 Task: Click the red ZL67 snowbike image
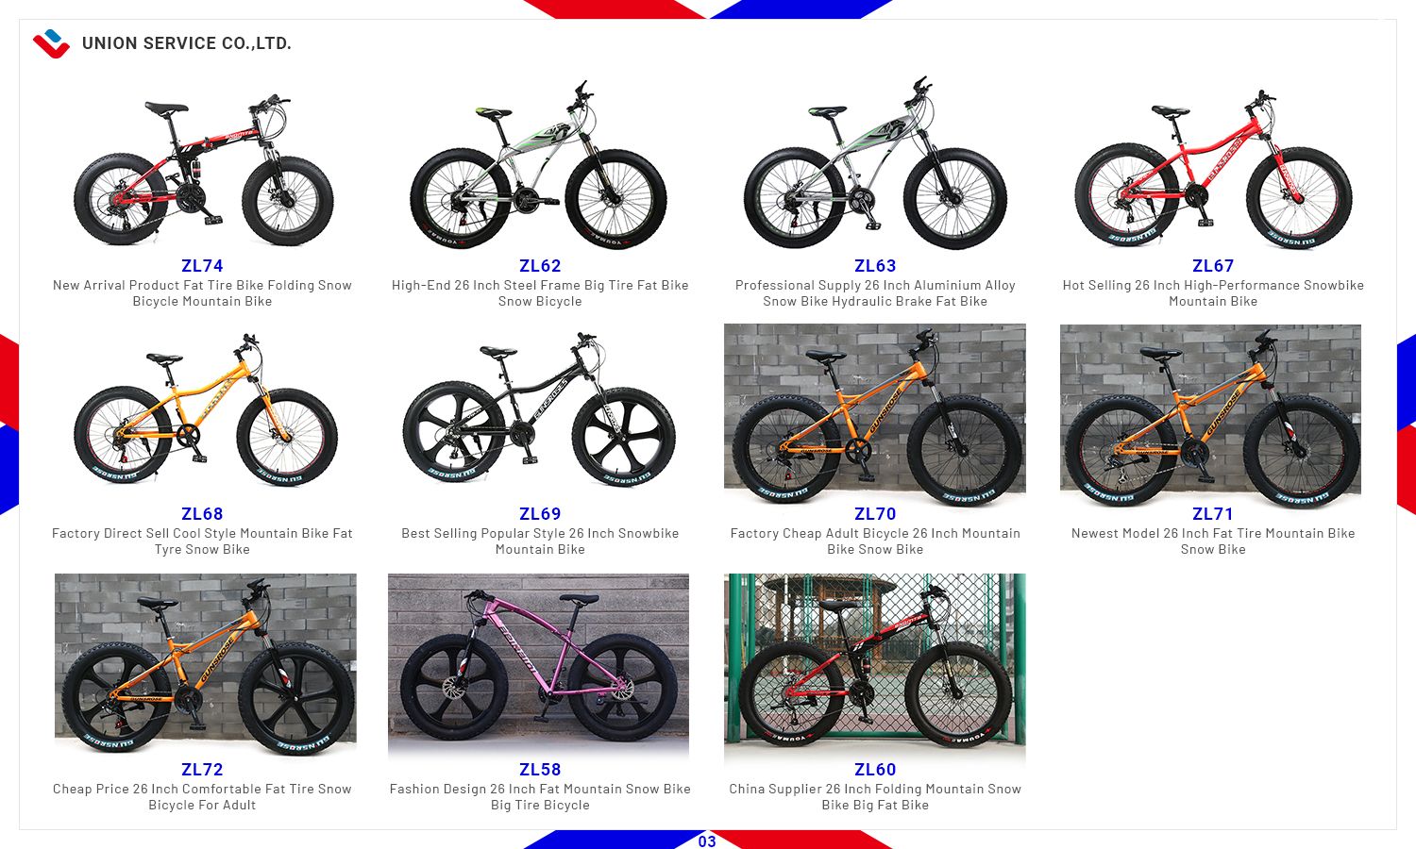point(1213,171)
